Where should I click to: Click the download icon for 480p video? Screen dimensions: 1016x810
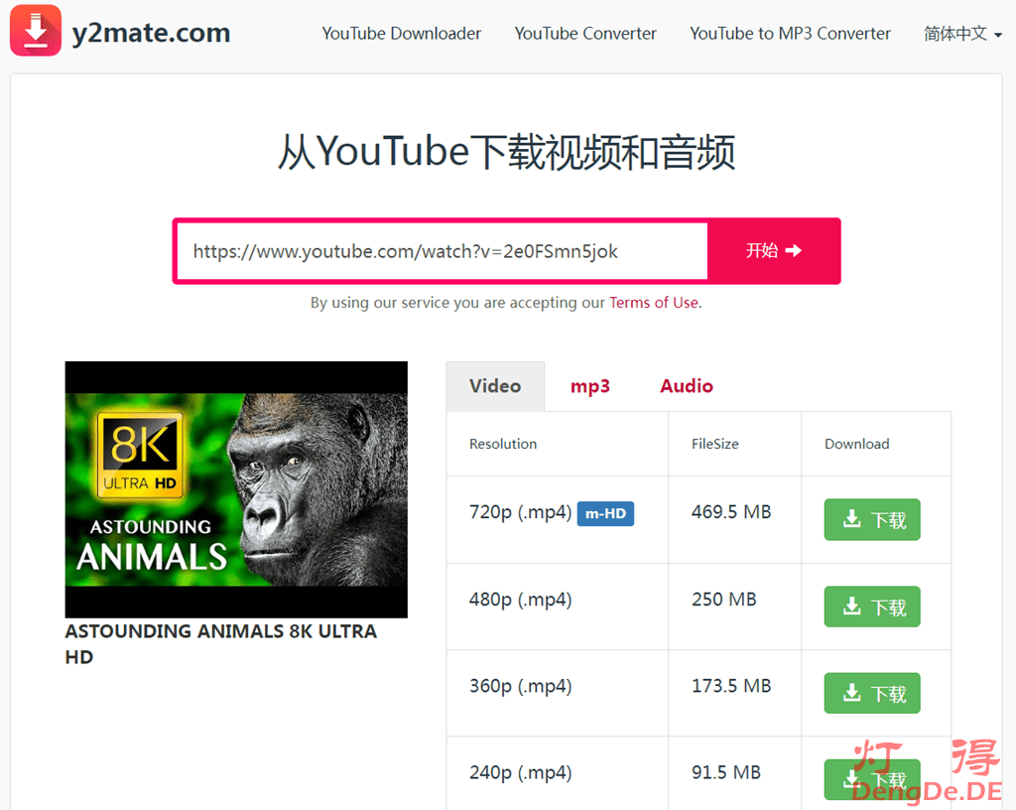click(x=851, y=607)
